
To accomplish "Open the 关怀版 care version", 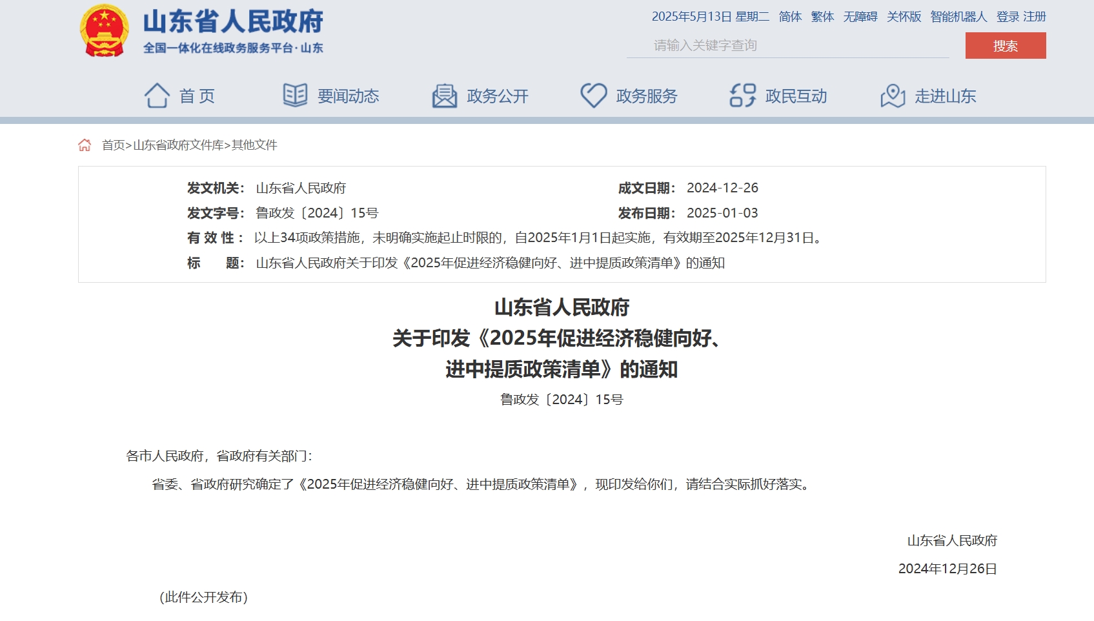I will coord(904,17).
